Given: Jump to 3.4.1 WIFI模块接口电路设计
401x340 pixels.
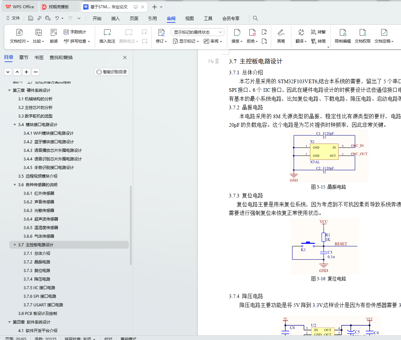Looking at the screenshot, I should click(49, 133).
